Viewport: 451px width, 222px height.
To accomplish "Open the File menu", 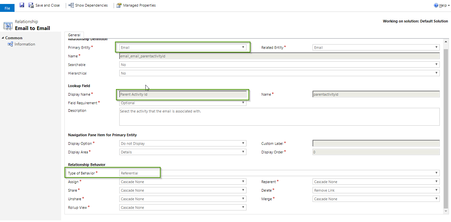I will pyautogui.click(x=7, y=8).
